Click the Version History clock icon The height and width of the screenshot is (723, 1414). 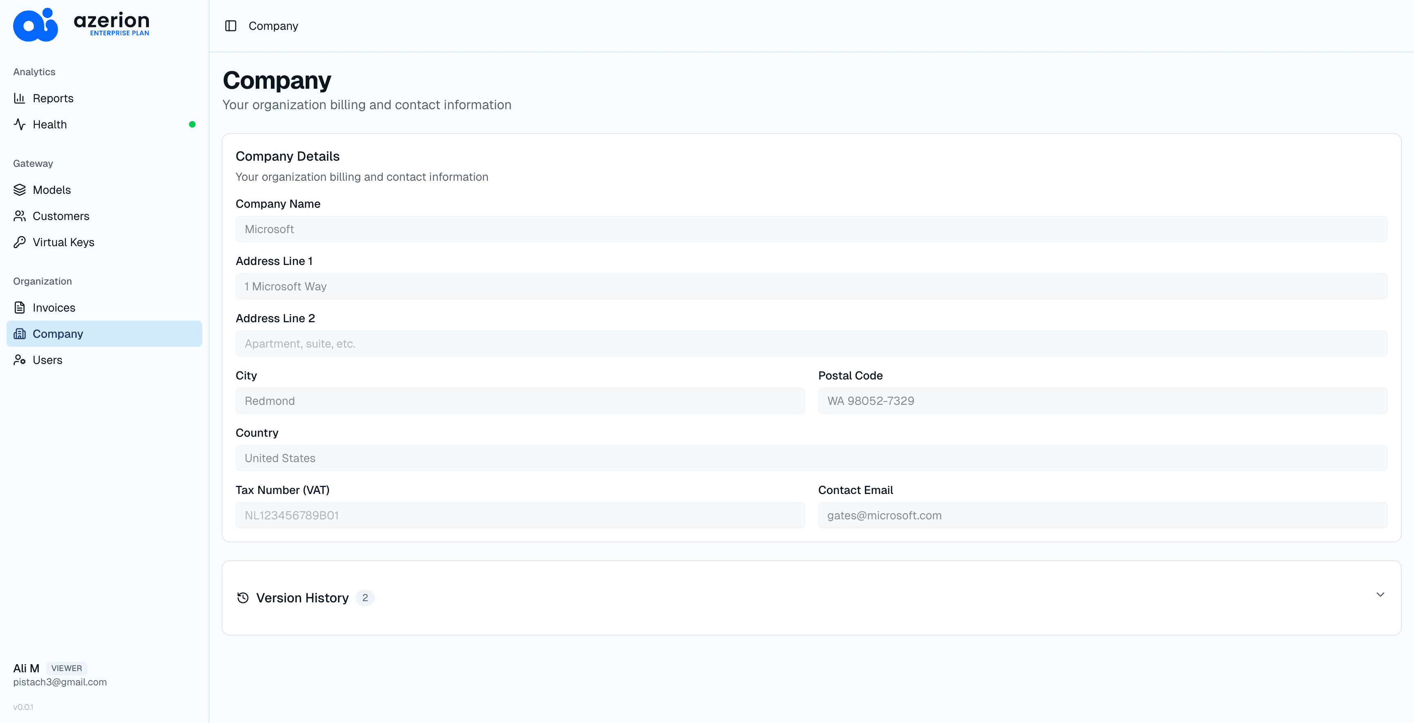[x=243, y=597]
